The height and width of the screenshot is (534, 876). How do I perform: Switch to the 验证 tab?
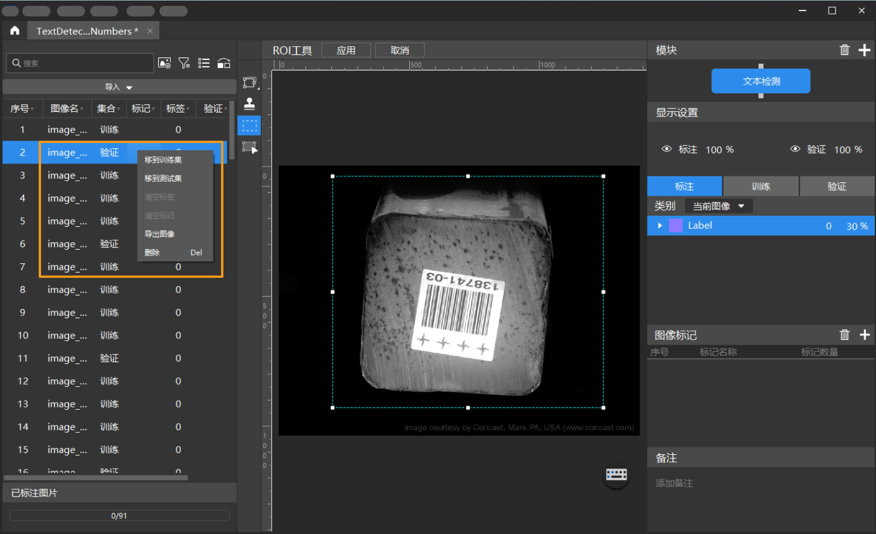coord(837,186)
